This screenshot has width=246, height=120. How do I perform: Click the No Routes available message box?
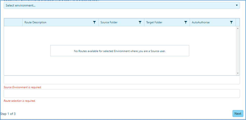tap(120, 51)
